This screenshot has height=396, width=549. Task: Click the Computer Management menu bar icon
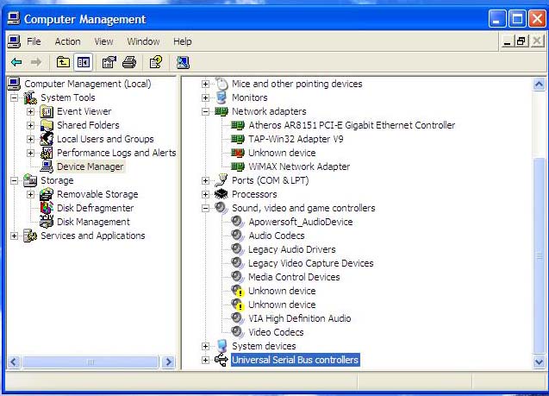(x=14, y=41)
